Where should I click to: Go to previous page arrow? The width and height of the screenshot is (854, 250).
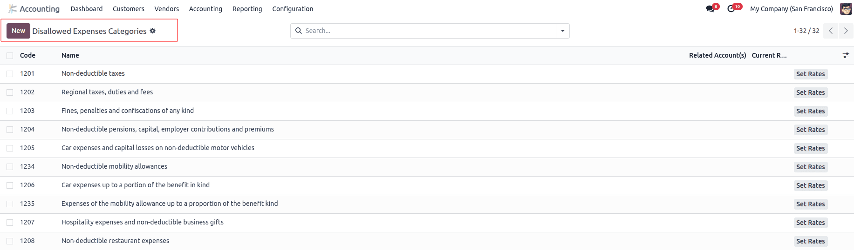(x=830, y=31)
